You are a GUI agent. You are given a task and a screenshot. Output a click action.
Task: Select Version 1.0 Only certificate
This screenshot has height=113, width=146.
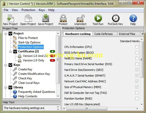pyautogui.click(x=34, y=60)
